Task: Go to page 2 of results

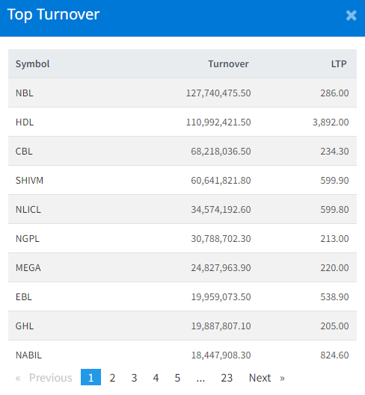Action: 112,378
